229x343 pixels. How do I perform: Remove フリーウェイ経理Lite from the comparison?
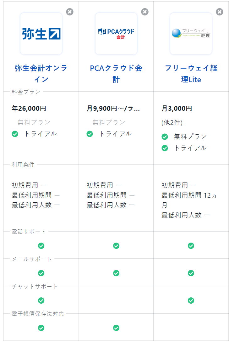220,12
